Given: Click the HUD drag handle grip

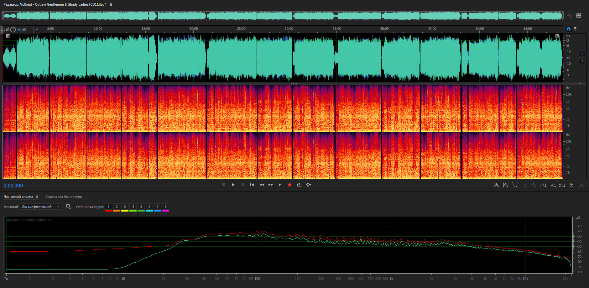Looking at the screenshot, I should tap(2, 29).
